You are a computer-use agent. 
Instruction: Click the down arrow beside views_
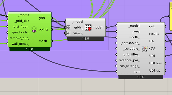(x=68, y=33)
